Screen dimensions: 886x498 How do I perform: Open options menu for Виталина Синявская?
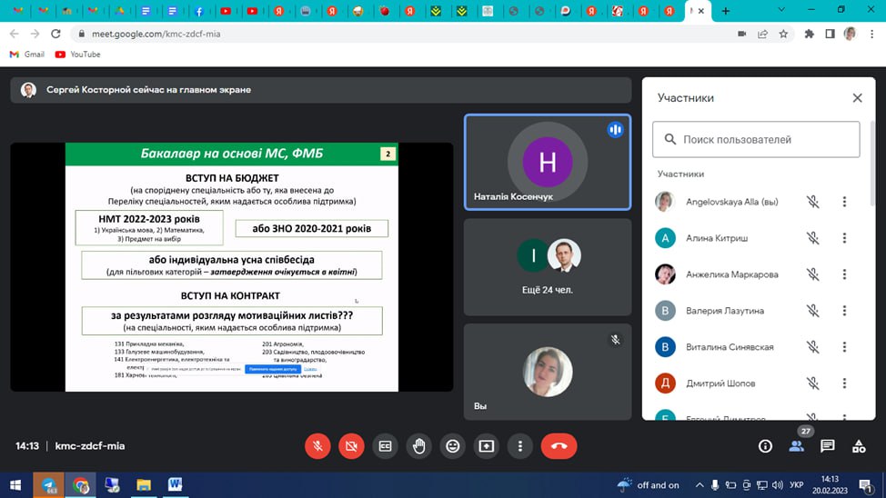point(844,346)
